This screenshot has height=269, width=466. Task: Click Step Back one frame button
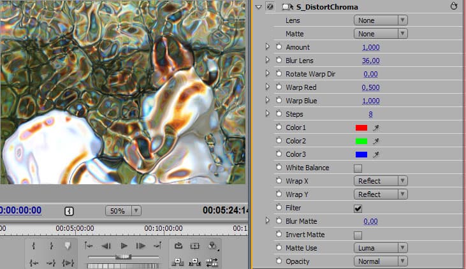[106, 246]
